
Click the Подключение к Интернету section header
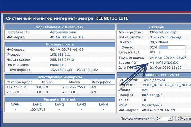tap(60, 27)
